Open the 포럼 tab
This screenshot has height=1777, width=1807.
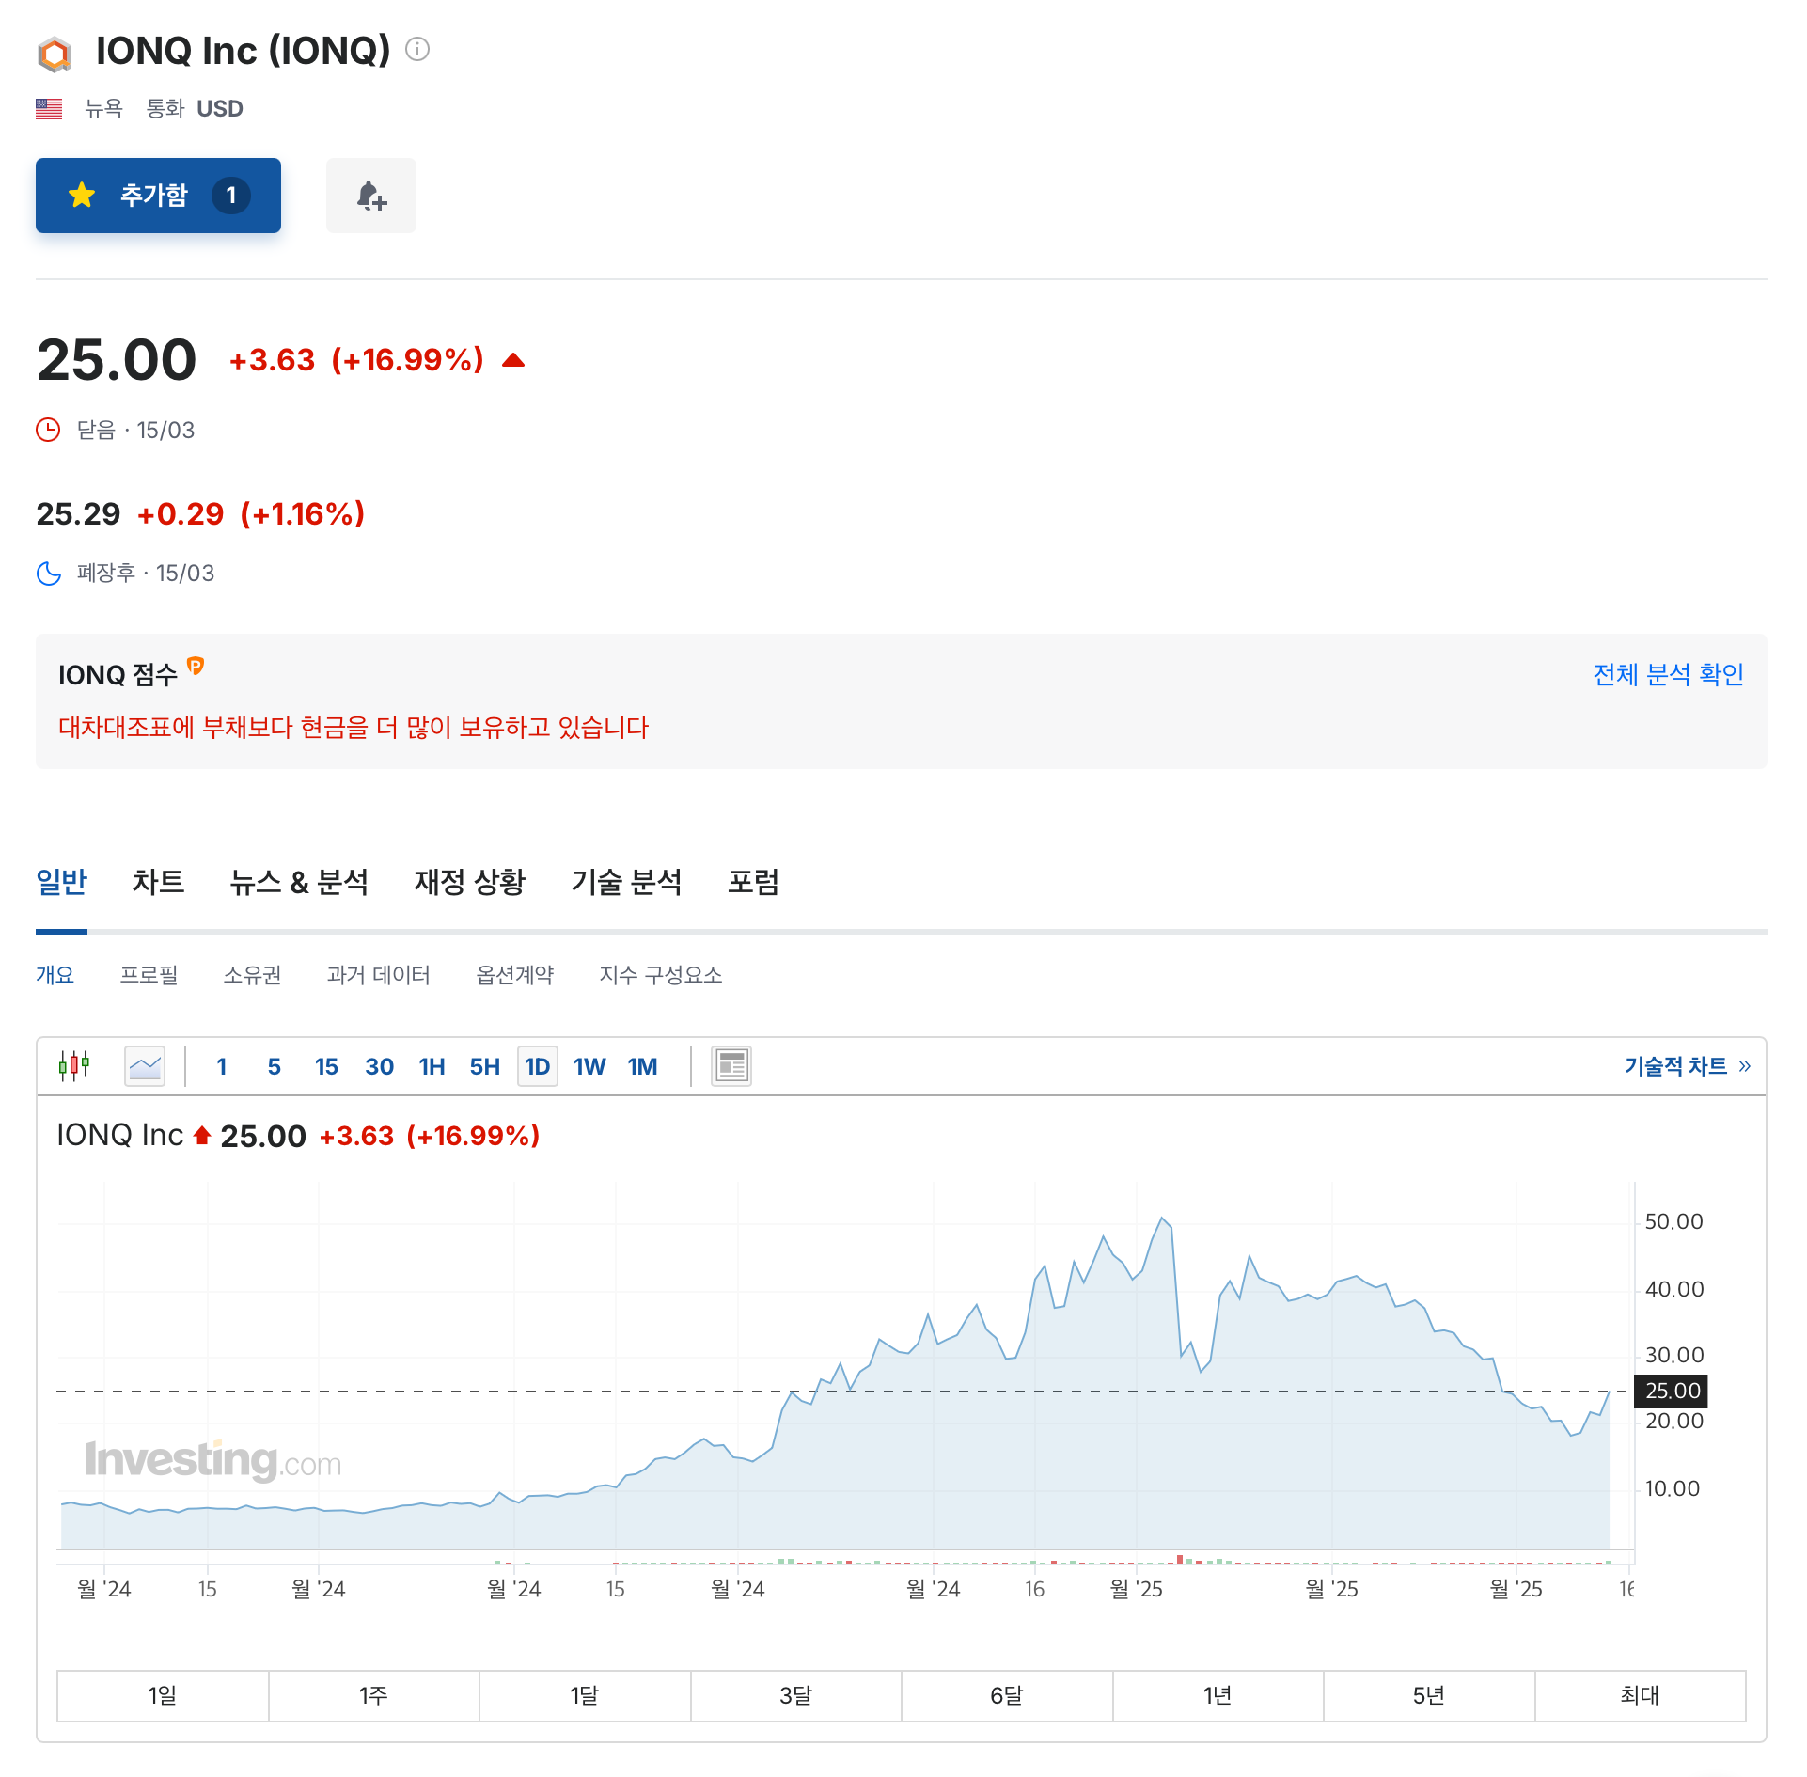coord(753,882)
